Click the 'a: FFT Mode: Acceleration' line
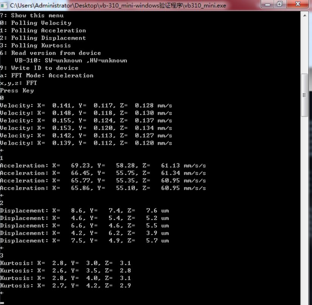Image resolution: width=312 pixels, height=305 pixels. click(x=47, y=76)
